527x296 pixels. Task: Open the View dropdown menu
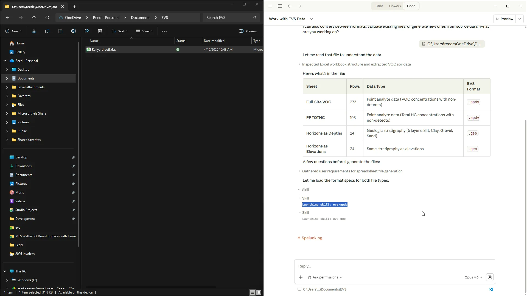[x=144, y=31]
